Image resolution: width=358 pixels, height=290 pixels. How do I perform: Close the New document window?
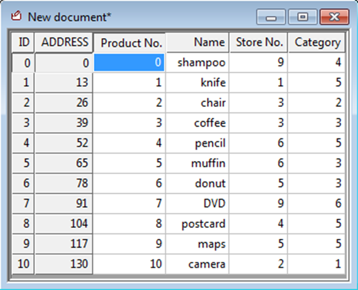[x=335, y=17]
